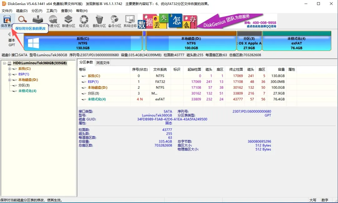Viewport: 338px width, 203px height.
Task: Open the 工具(T) menu
Action: coord(52,11)
